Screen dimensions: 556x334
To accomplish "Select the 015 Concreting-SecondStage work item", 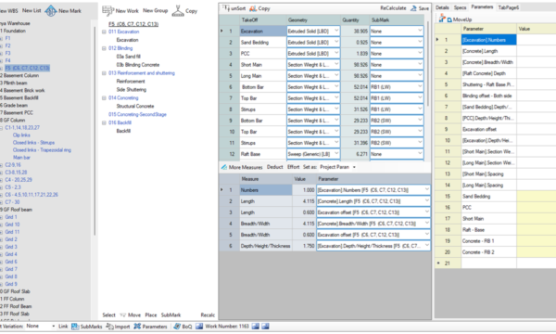I will click(137, 114).
